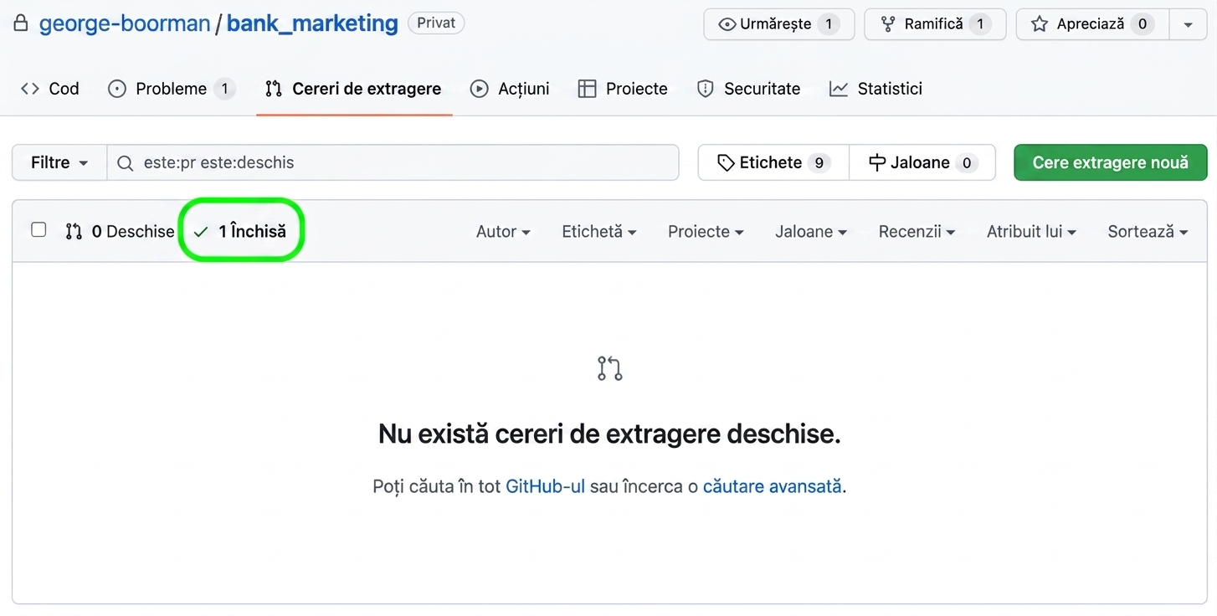Tick the select-all pull requests checkbox

point(39,229)
